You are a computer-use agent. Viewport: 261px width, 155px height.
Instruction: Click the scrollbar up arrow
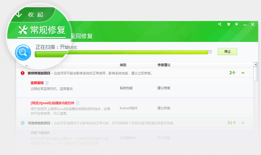255,64
